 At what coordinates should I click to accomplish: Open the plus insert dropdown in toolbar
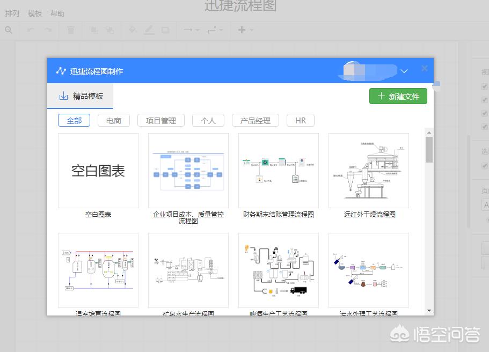(x=245, y=30)
